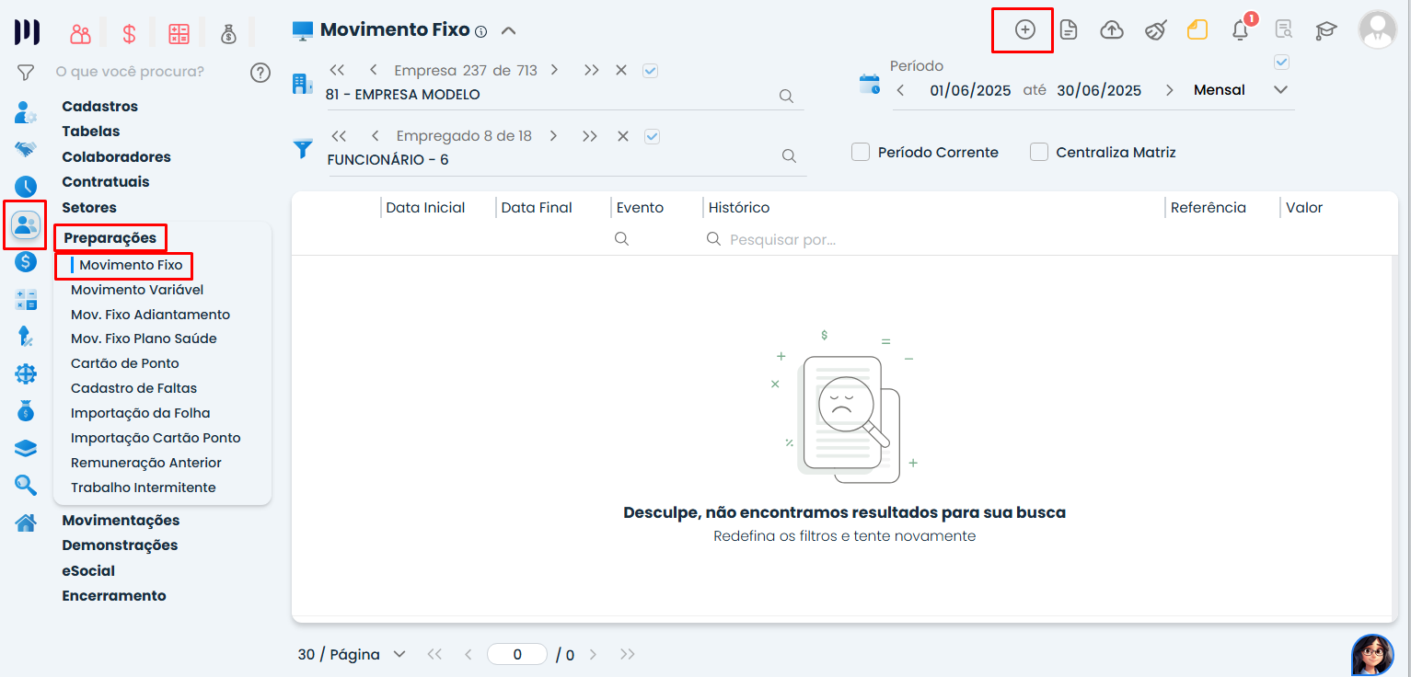Check the Centraliza Matriz checkbox

click(x=1039, y=153)
